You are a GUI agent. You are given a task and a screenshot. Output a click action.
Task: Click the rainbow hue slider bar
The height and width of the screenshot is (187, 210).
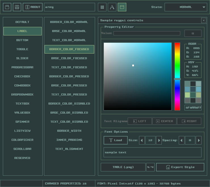pyautogui.click(x=177, y=62)
